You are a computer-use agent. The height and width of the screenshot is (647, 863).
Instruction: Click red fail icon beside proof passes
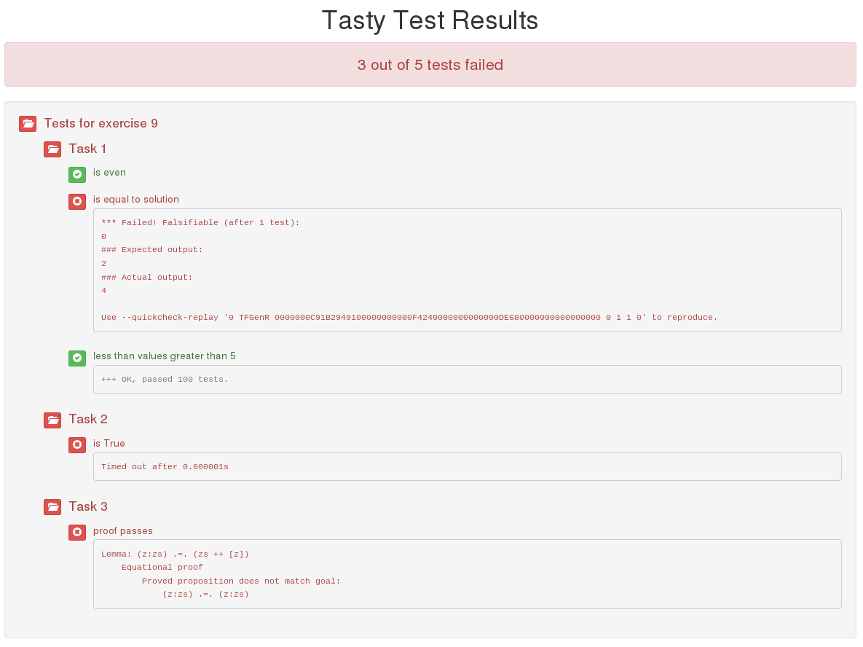click(x=77, y=533)
